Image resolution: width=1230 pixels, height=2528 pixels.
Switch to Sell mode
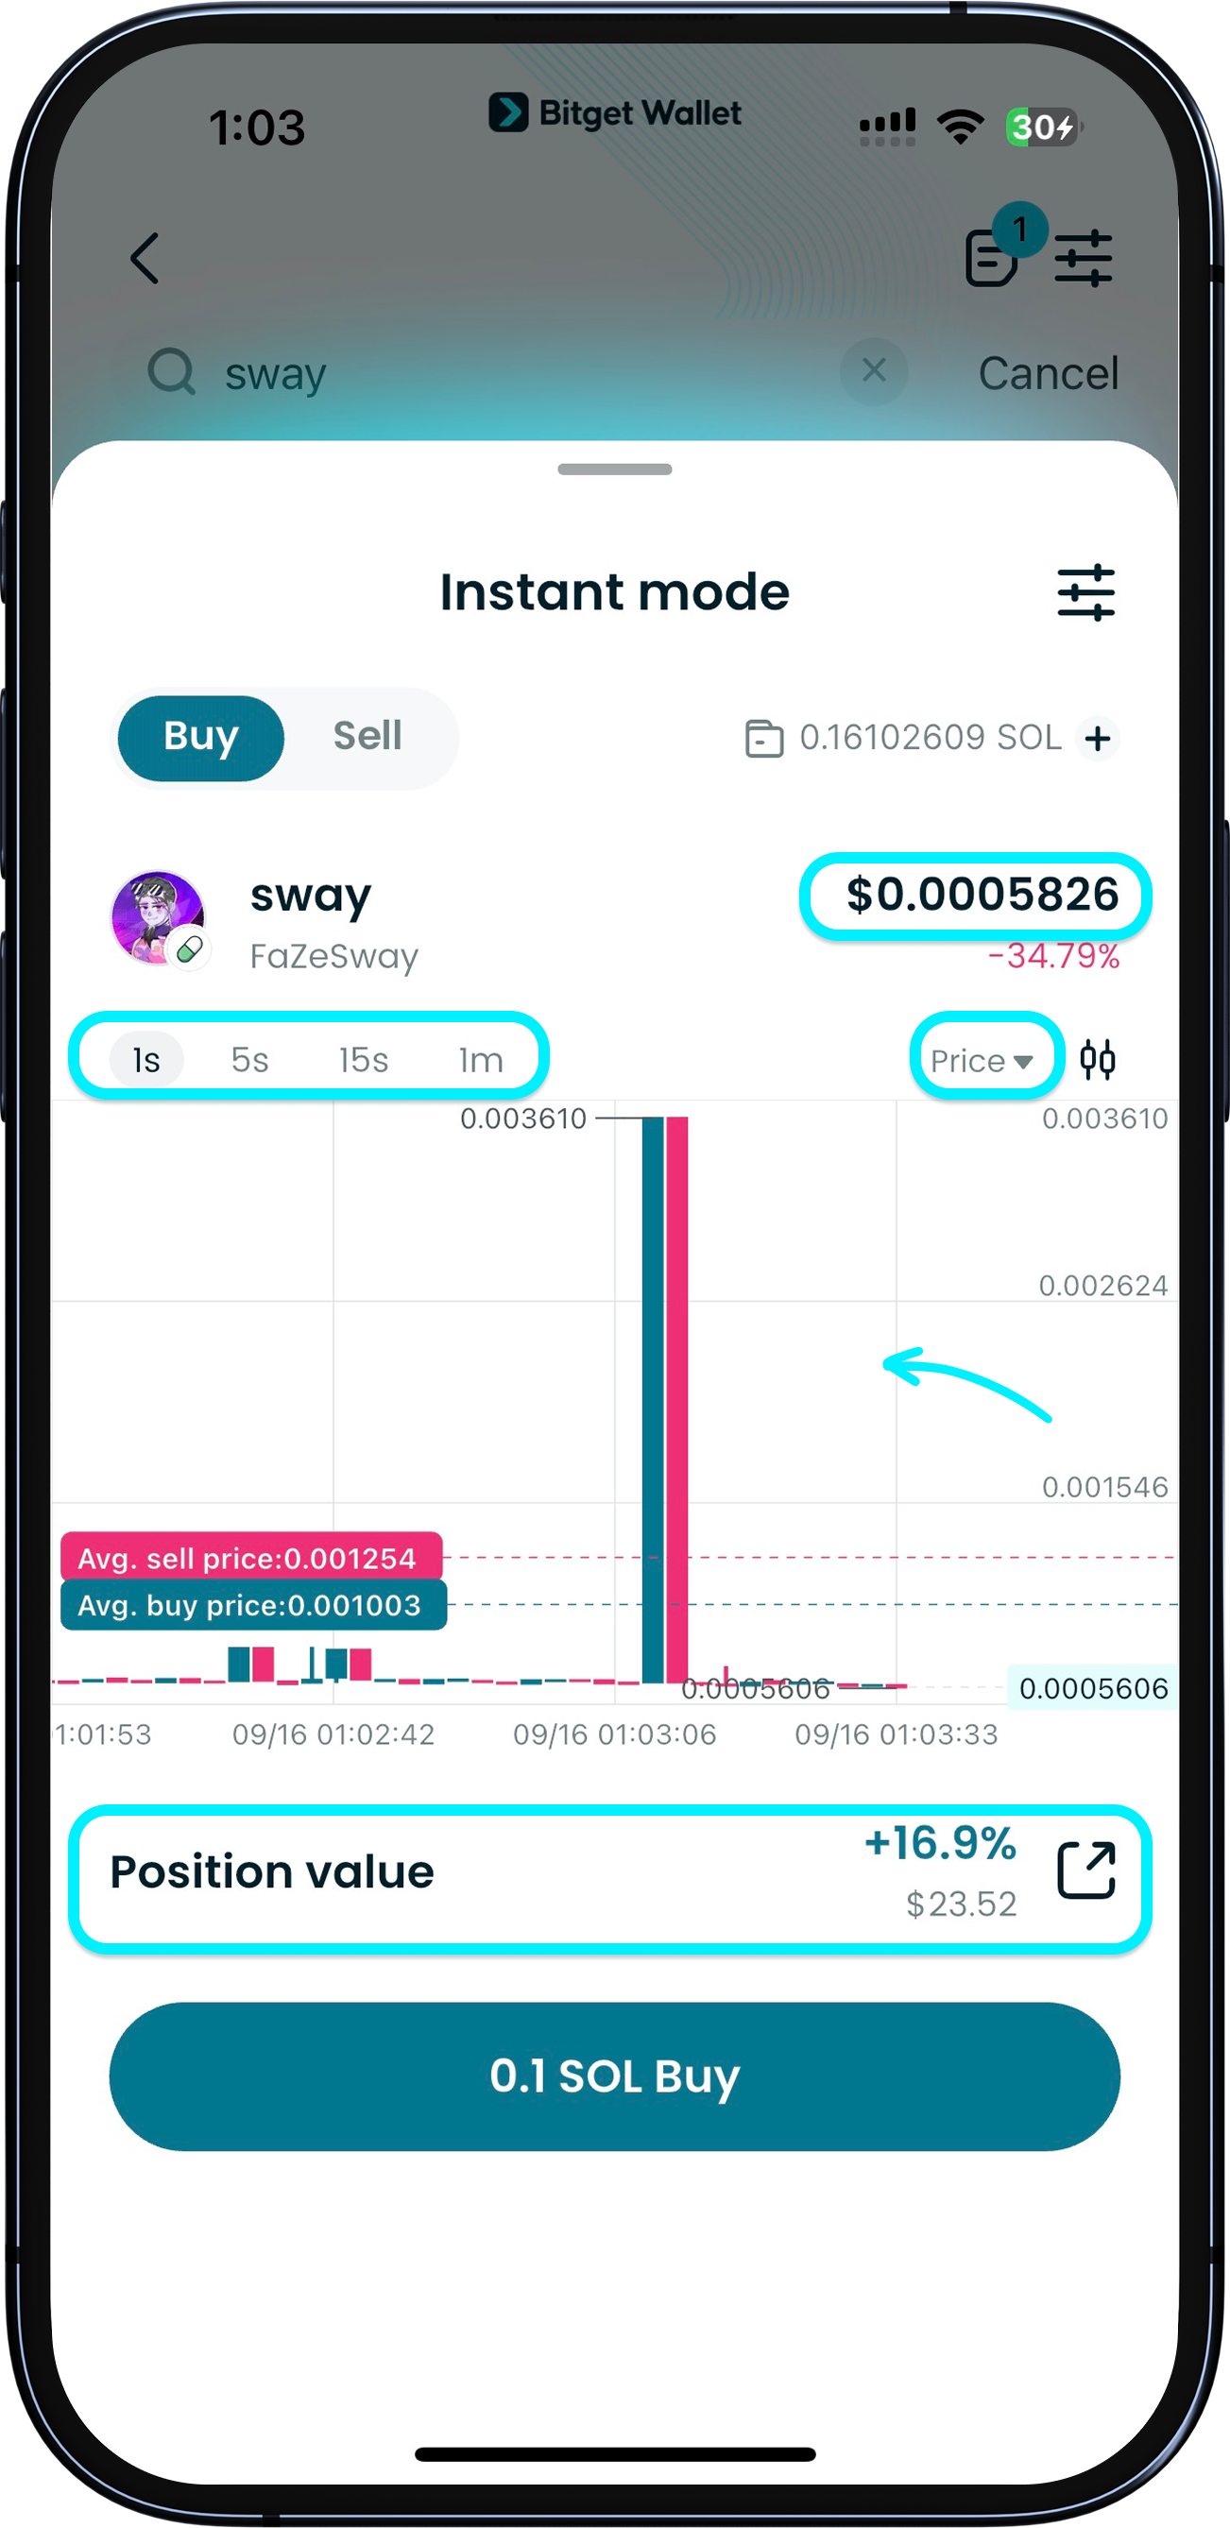pos(367,737)
